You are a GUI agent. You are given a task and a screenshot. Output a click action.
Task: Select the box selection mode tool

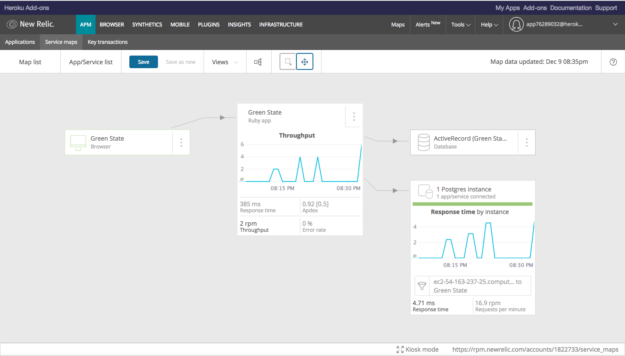pyautogui.click(x=288, y=62)
